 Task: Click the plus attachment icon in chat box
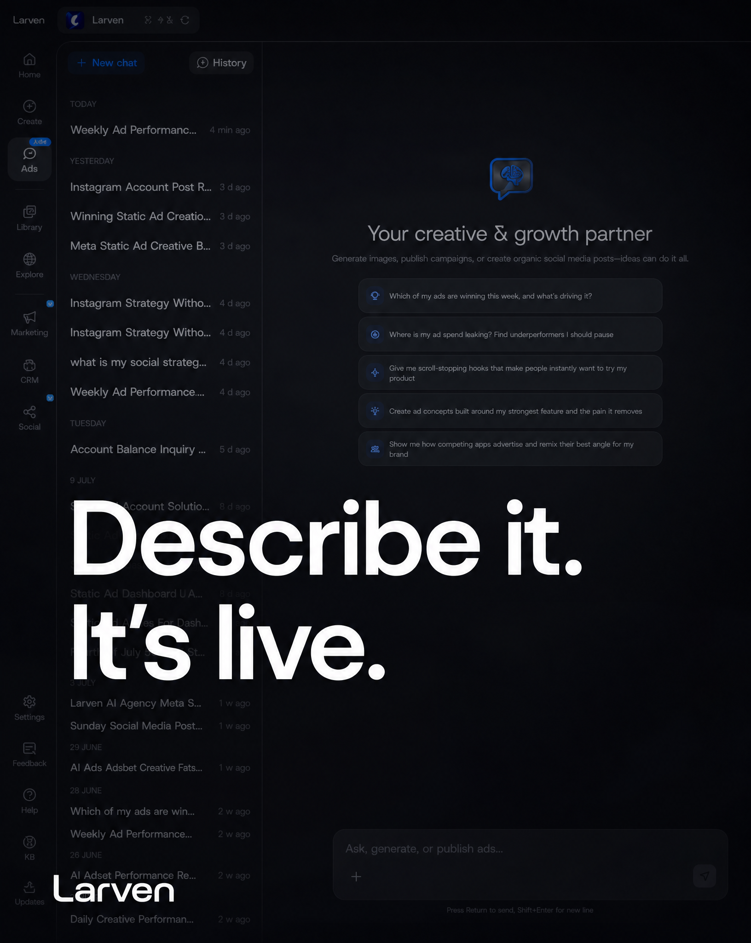(x=356, y=876)
